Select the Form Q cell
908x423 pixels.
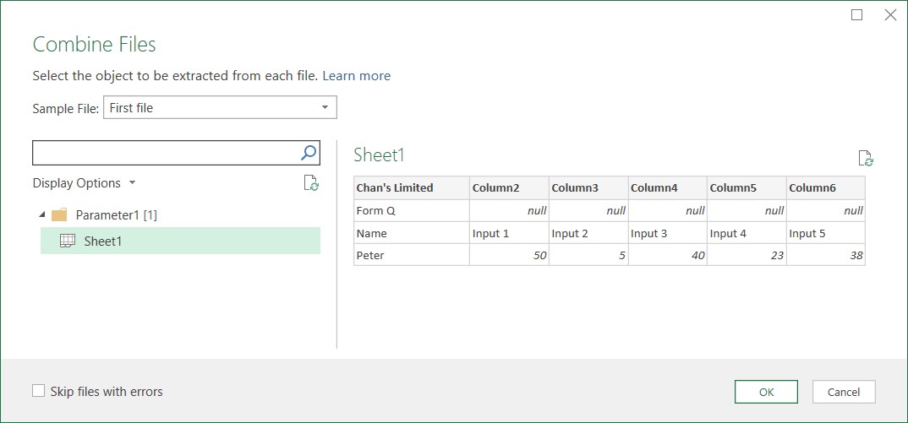pyautogui.click(x=411, y=210)
